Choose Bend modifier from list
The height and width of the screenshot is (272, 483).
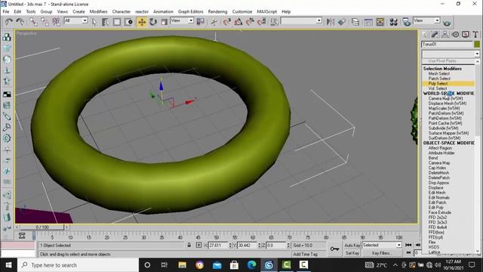click(432, 158)
